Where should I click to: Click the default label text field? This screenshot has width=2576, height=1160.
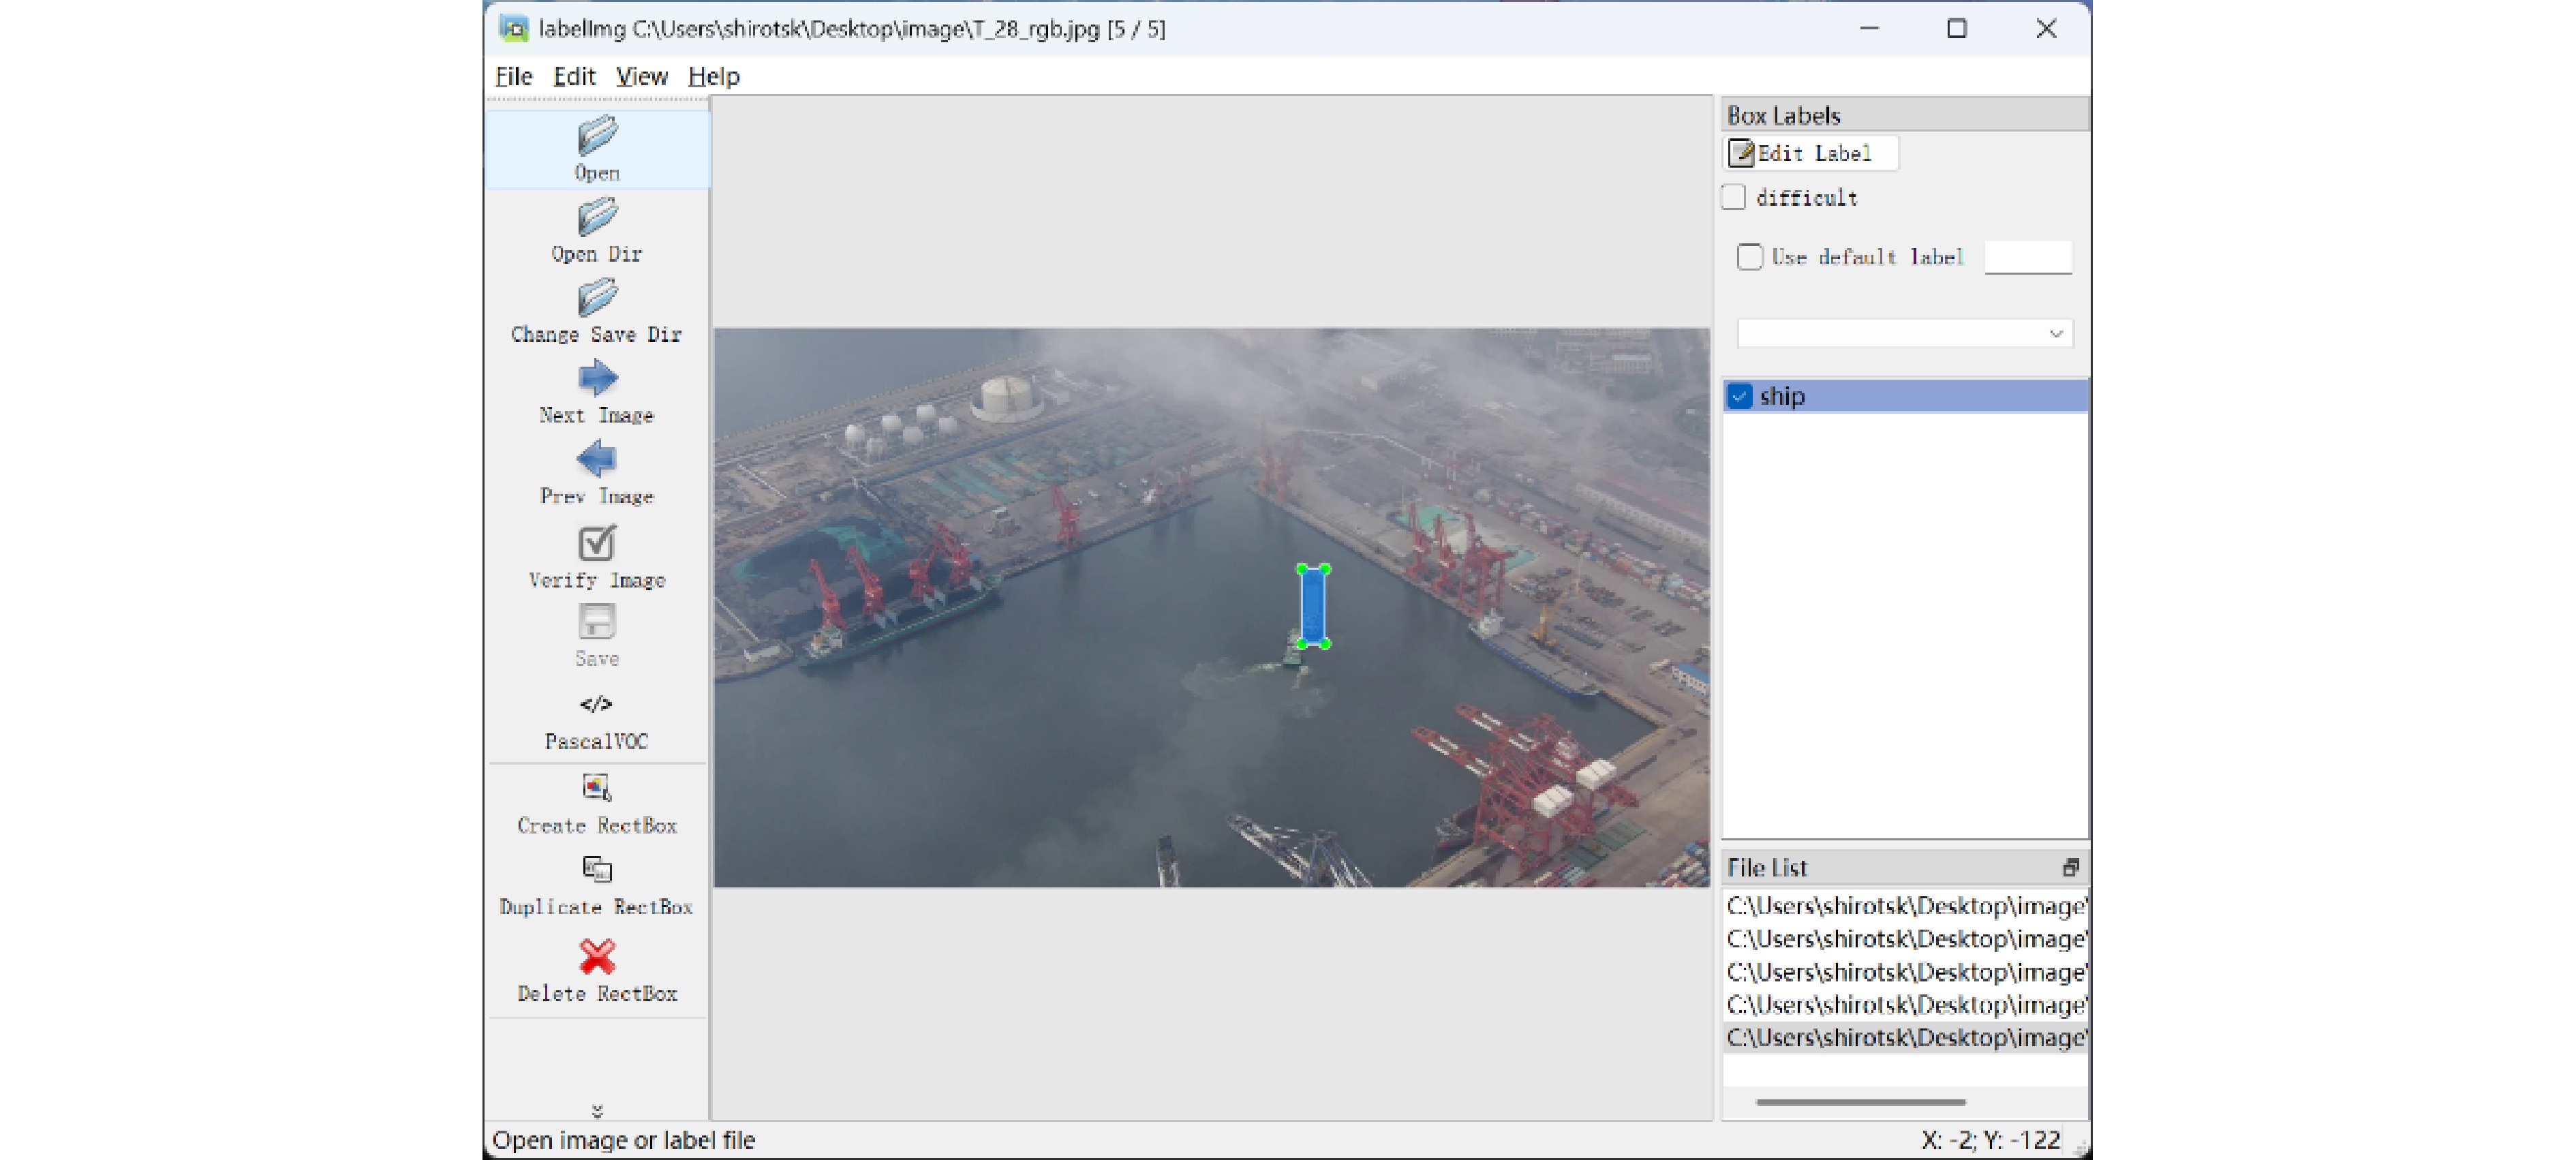tap(2027, 257)
